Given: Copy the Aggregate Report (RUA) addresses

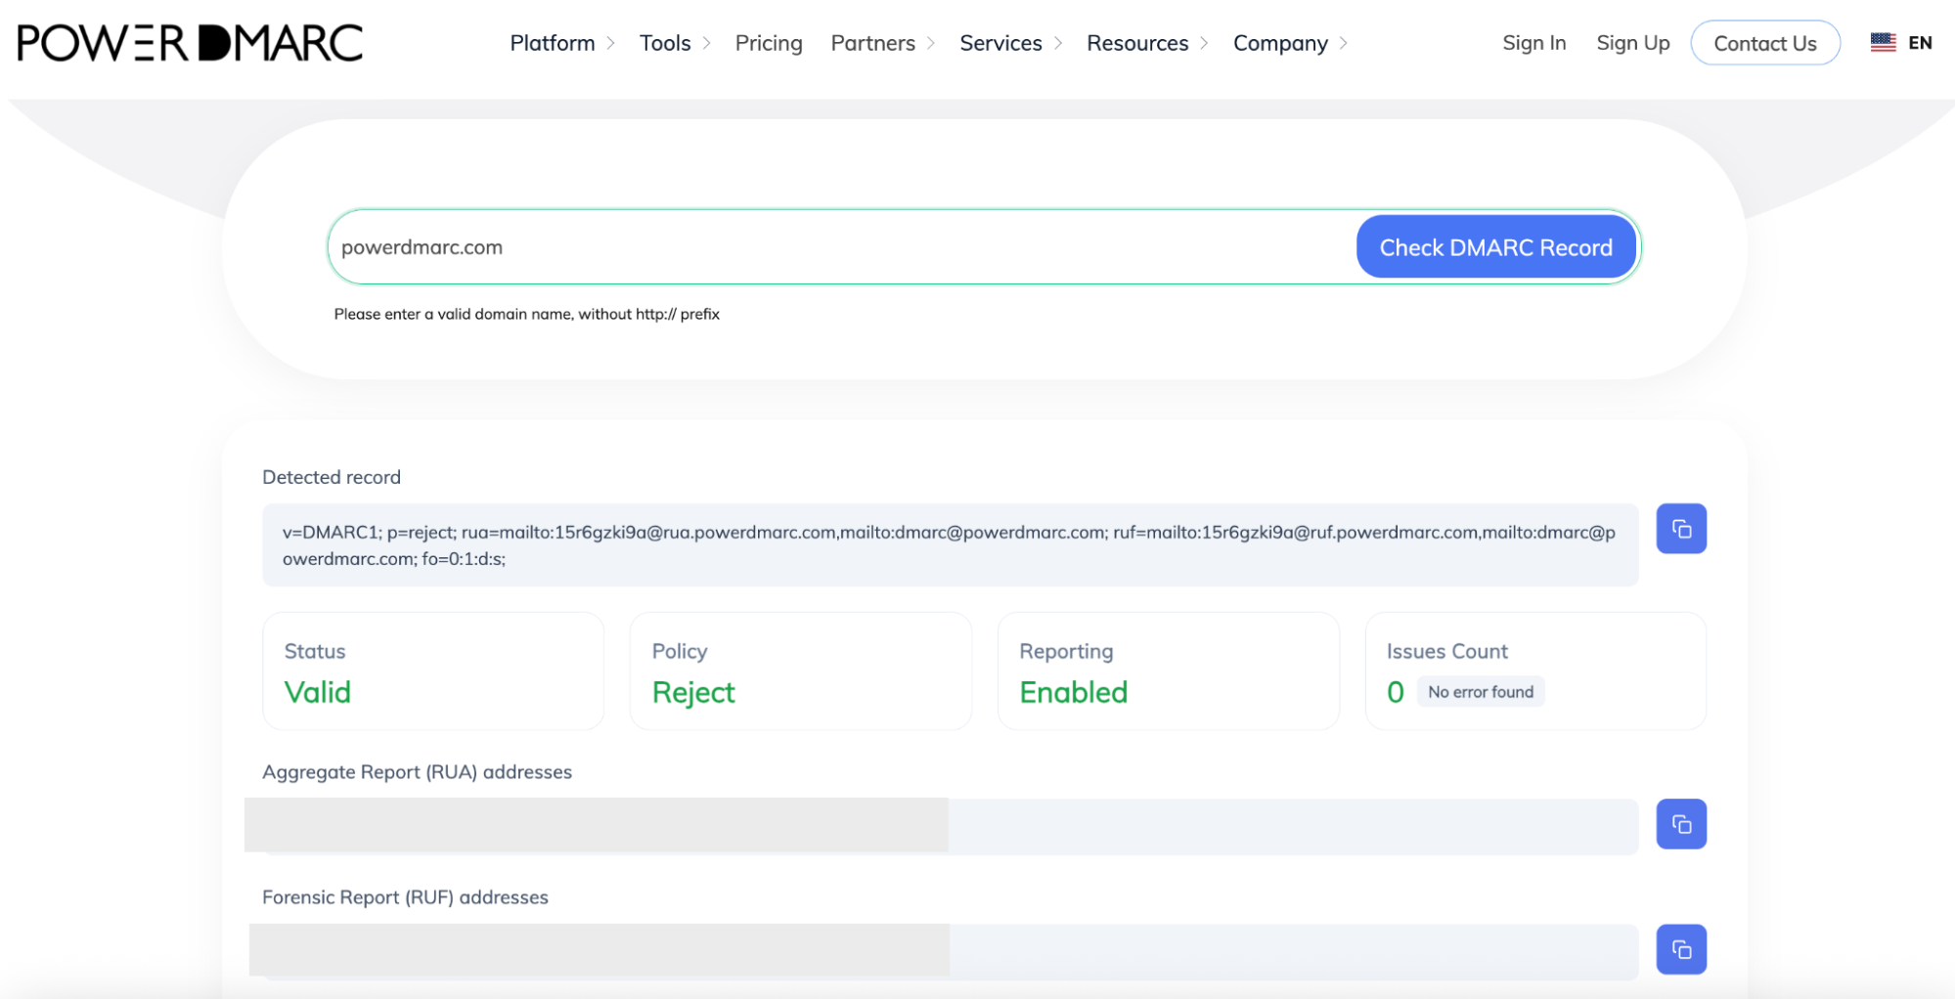Looking at the screenshot, I should 1681,824.
